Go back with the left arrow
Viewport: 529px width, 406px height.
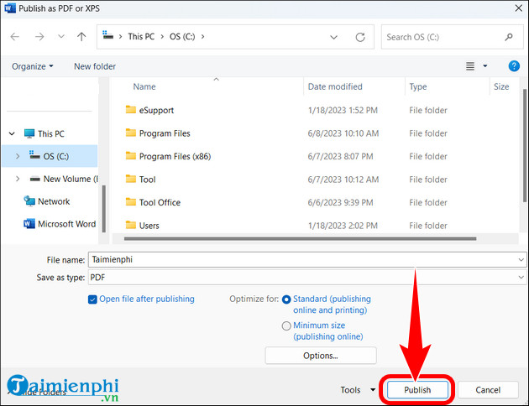point(15,36)
